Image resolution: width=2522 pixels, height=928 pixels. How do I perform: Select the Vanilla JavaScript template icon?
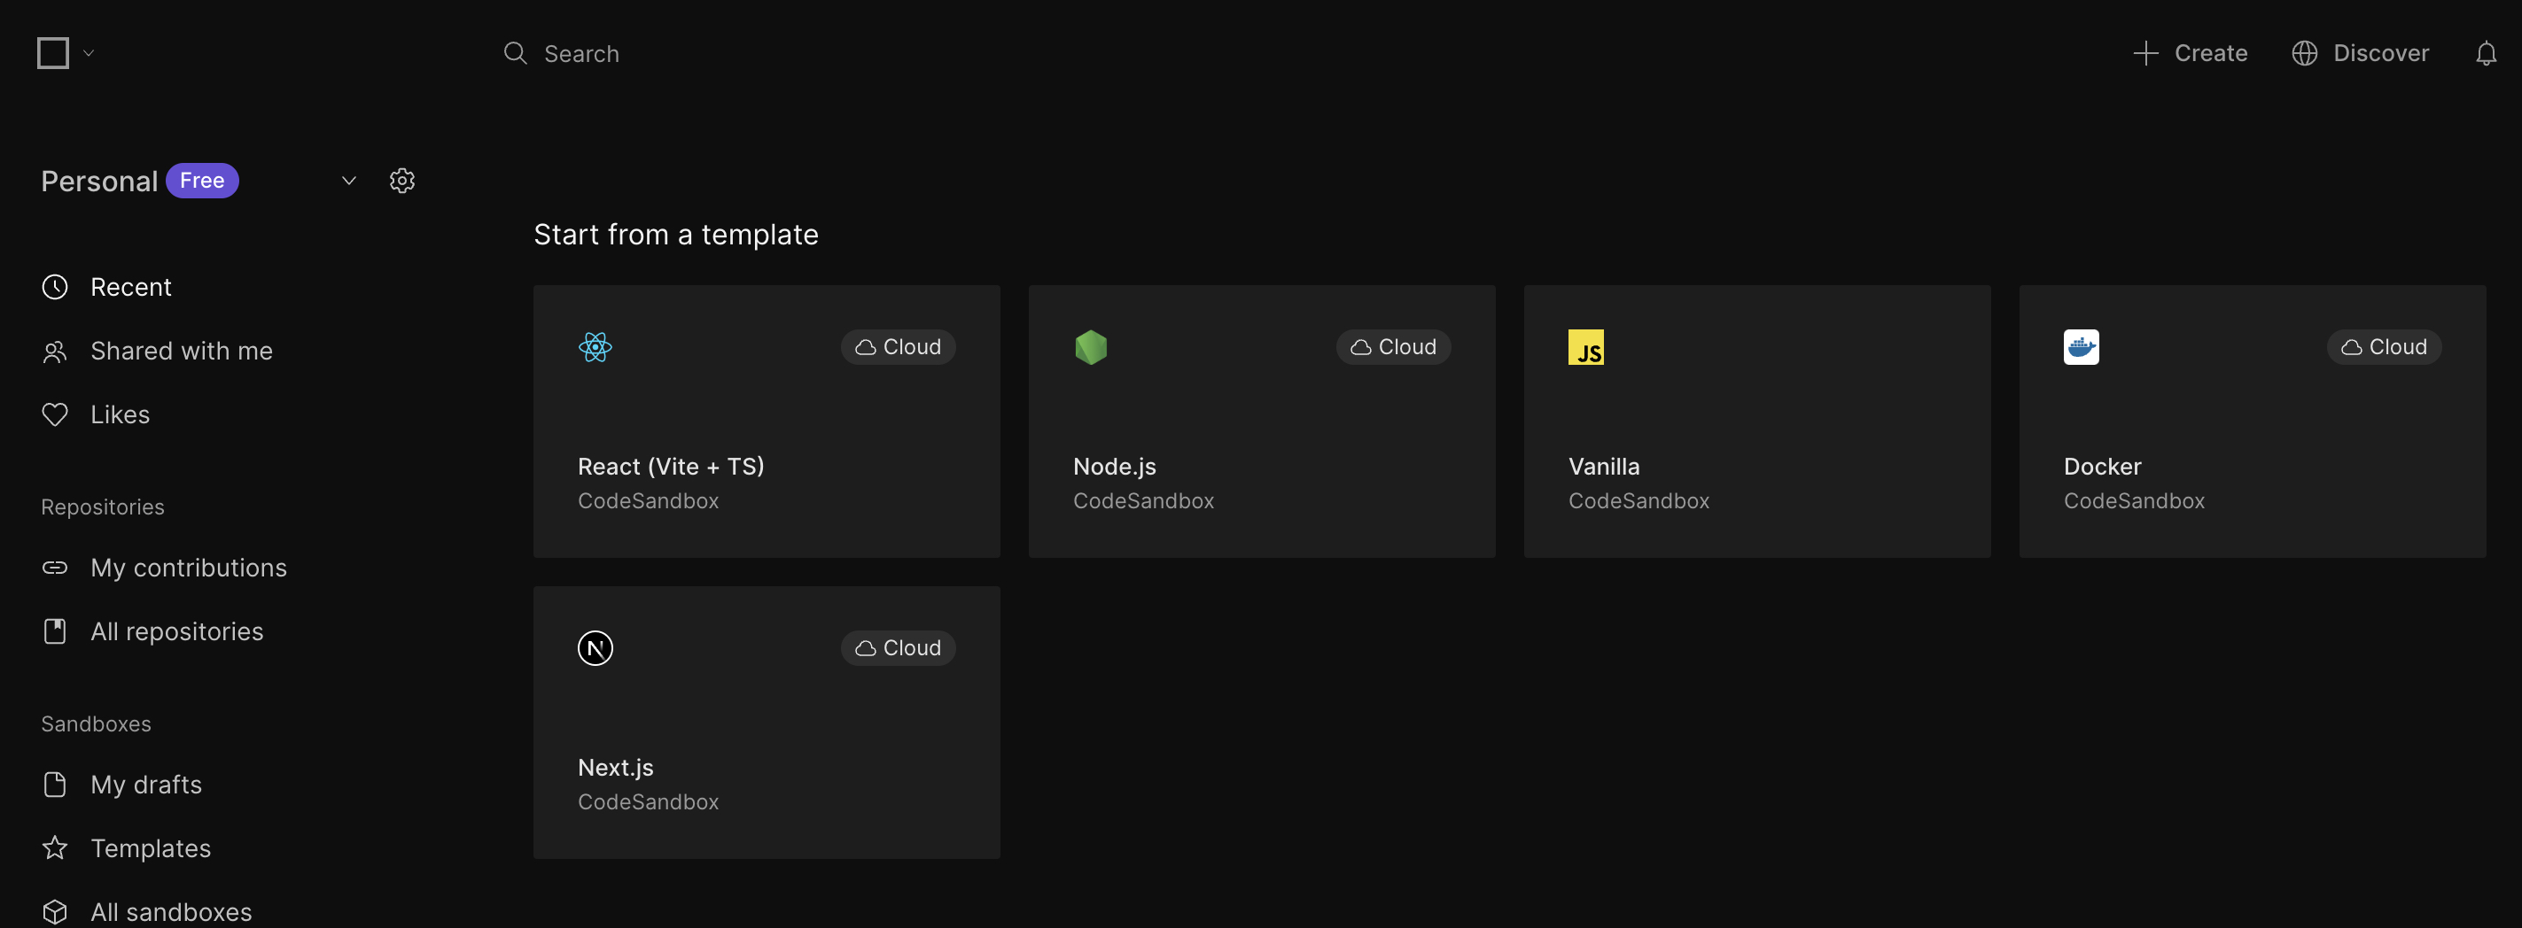[x=1586, y=346]
